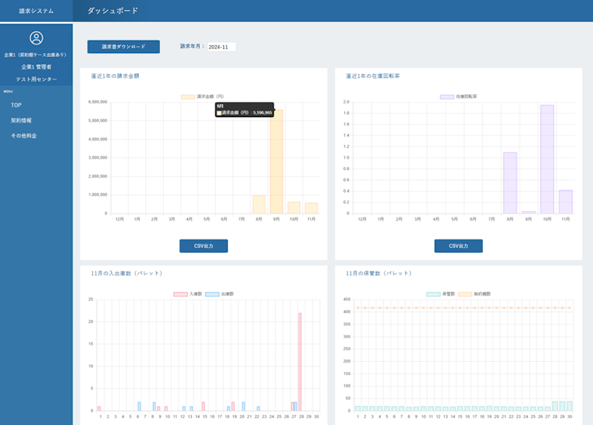The width and height of the screenshot is (593, 425).
Task: Click the day-30 bar in 保管数 chart
Action: (x=570, y=406)
